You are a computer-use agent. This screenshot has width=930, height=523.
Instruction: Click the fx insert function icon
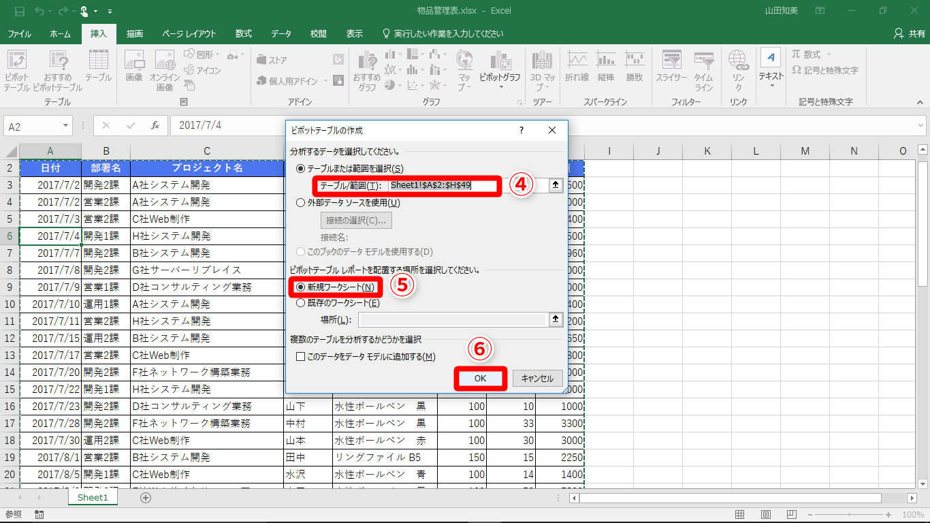pyautogui.click(x=155, y=125)
